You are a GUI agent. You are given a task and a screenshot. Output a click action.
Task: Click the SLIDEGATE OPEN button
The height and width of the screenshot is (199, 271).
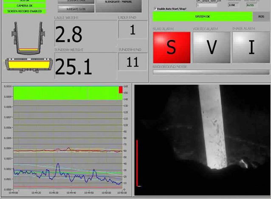(76, 1)
